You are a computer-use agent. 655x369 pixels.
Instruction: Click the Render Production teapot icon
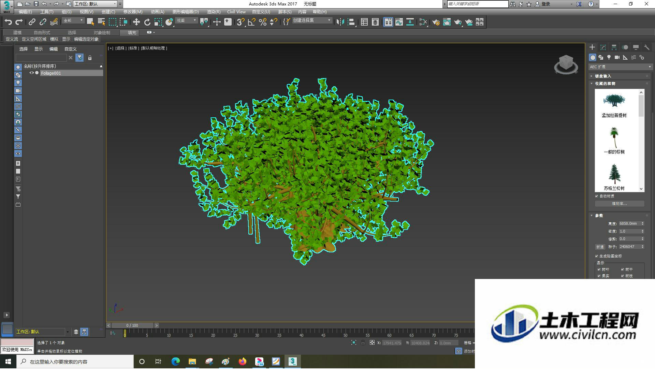pyautogui.click(x=458, y=22)
